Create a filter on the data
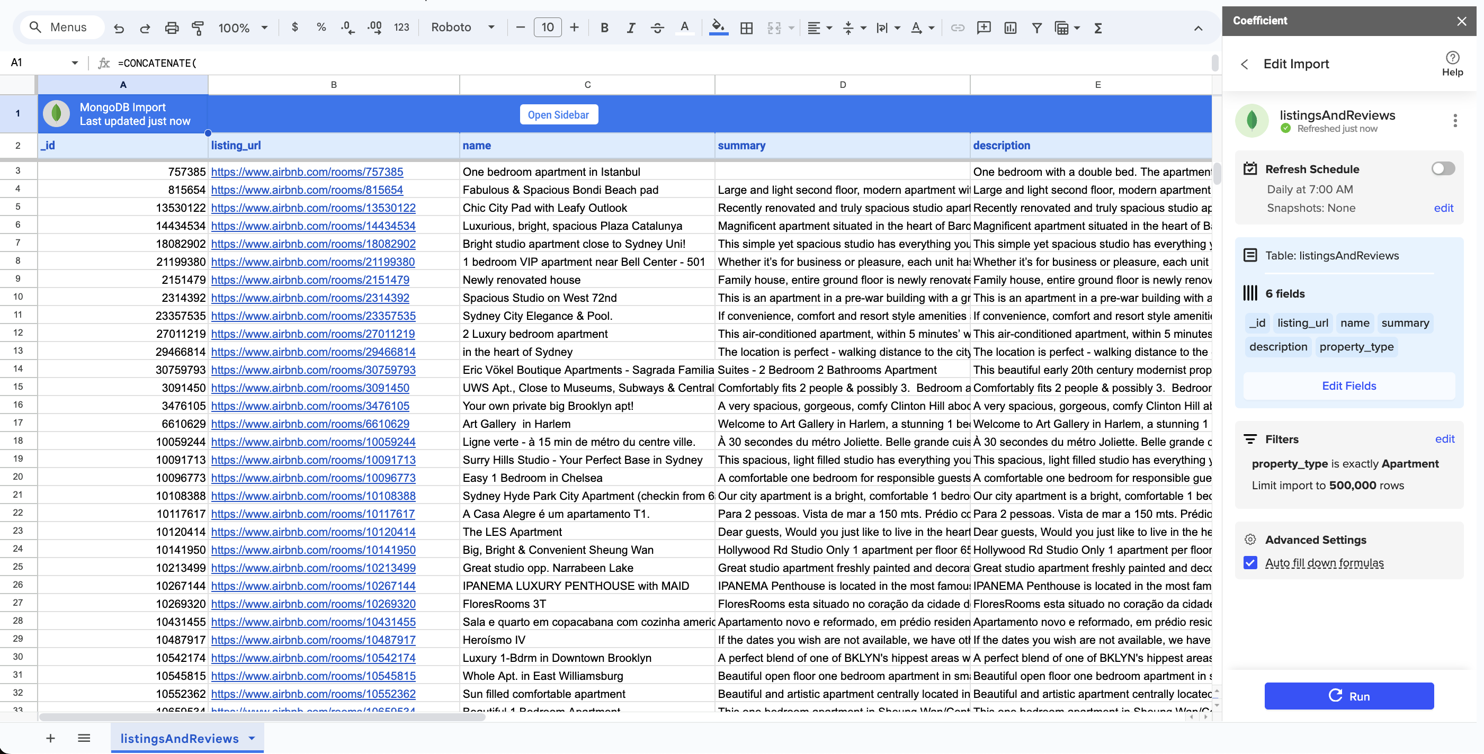The height and width of the screenshot is (754, 1484). point(1037,27)
